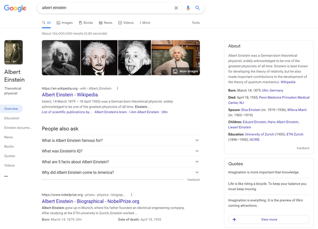Click the Google logo

(x=15, y=8)
